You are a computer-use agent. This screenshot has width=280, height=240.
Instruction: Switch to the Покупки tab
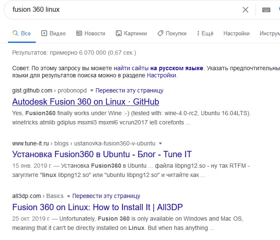(x=172, y=33)
